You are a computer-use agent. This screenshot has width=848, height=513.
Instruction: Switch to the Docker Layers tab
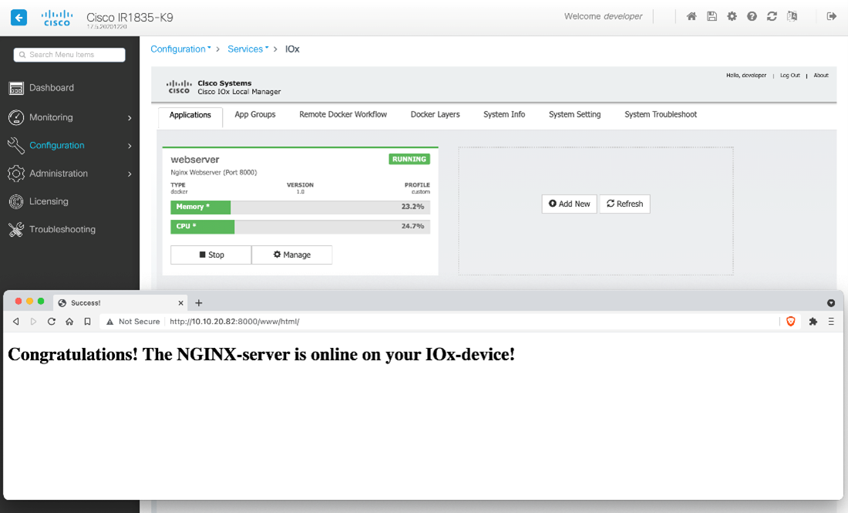point(435,114)
